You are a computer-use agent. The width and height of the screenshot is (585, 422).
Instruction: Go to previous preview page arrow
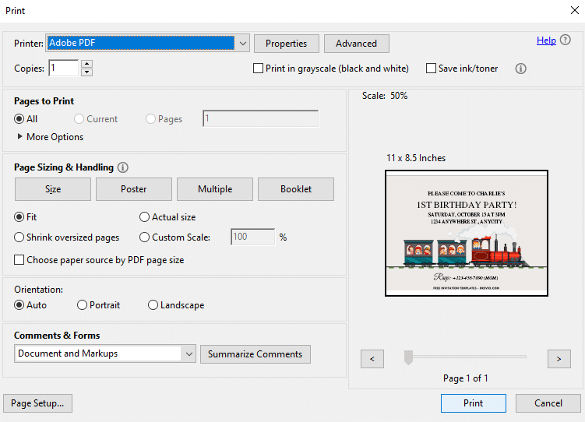point(372,359)
